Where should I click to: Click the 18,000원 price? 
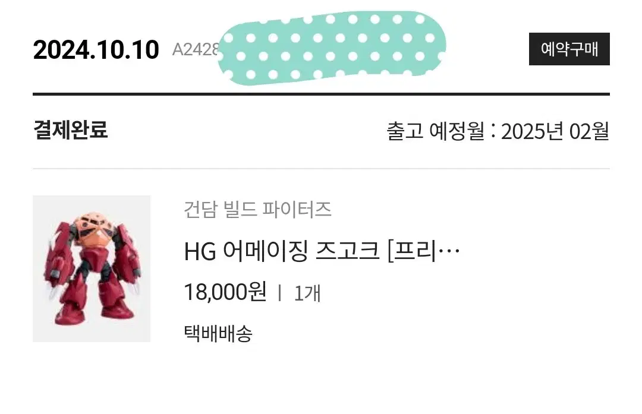pos(225,292)
